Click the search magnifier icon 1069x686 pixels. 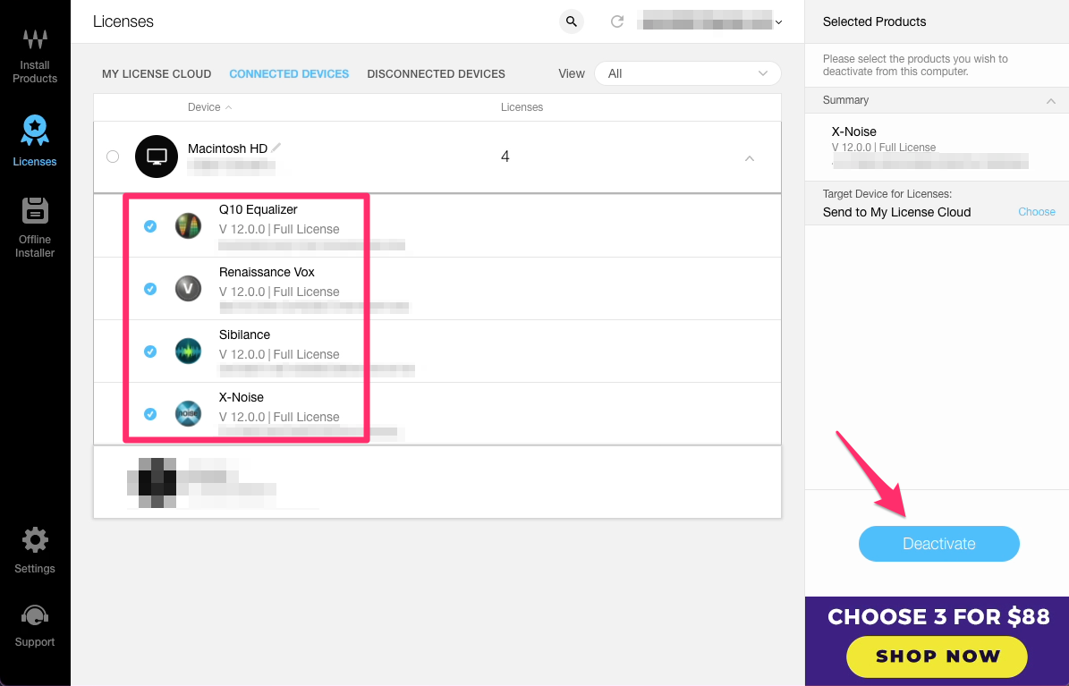(x=572, y=21)
